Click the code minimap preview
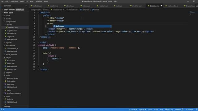This screenshot has height=111, width=198. point(193,13)
